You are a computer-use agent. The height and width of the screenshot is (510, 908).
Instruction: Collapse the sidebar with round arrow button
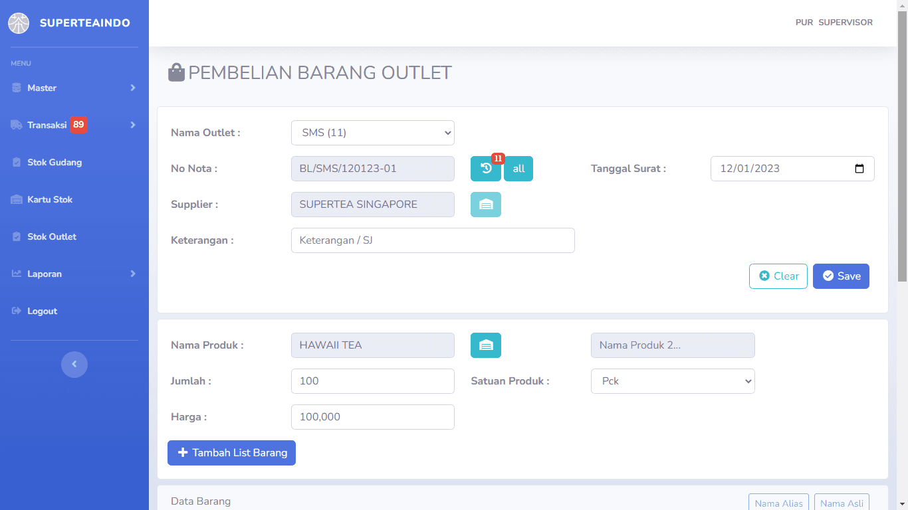[74, 364]
